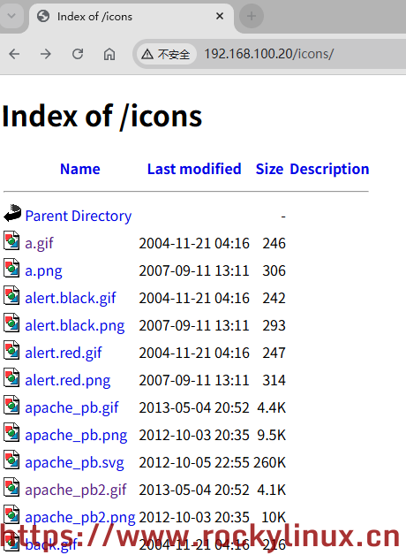
Task: Click the size value 260K
Action: pyautogui.click(x=269, y=462)
